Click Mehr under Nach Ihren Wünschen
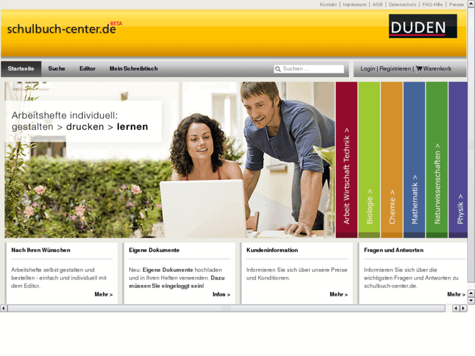 pyautogui.click(x=104, y=295)
